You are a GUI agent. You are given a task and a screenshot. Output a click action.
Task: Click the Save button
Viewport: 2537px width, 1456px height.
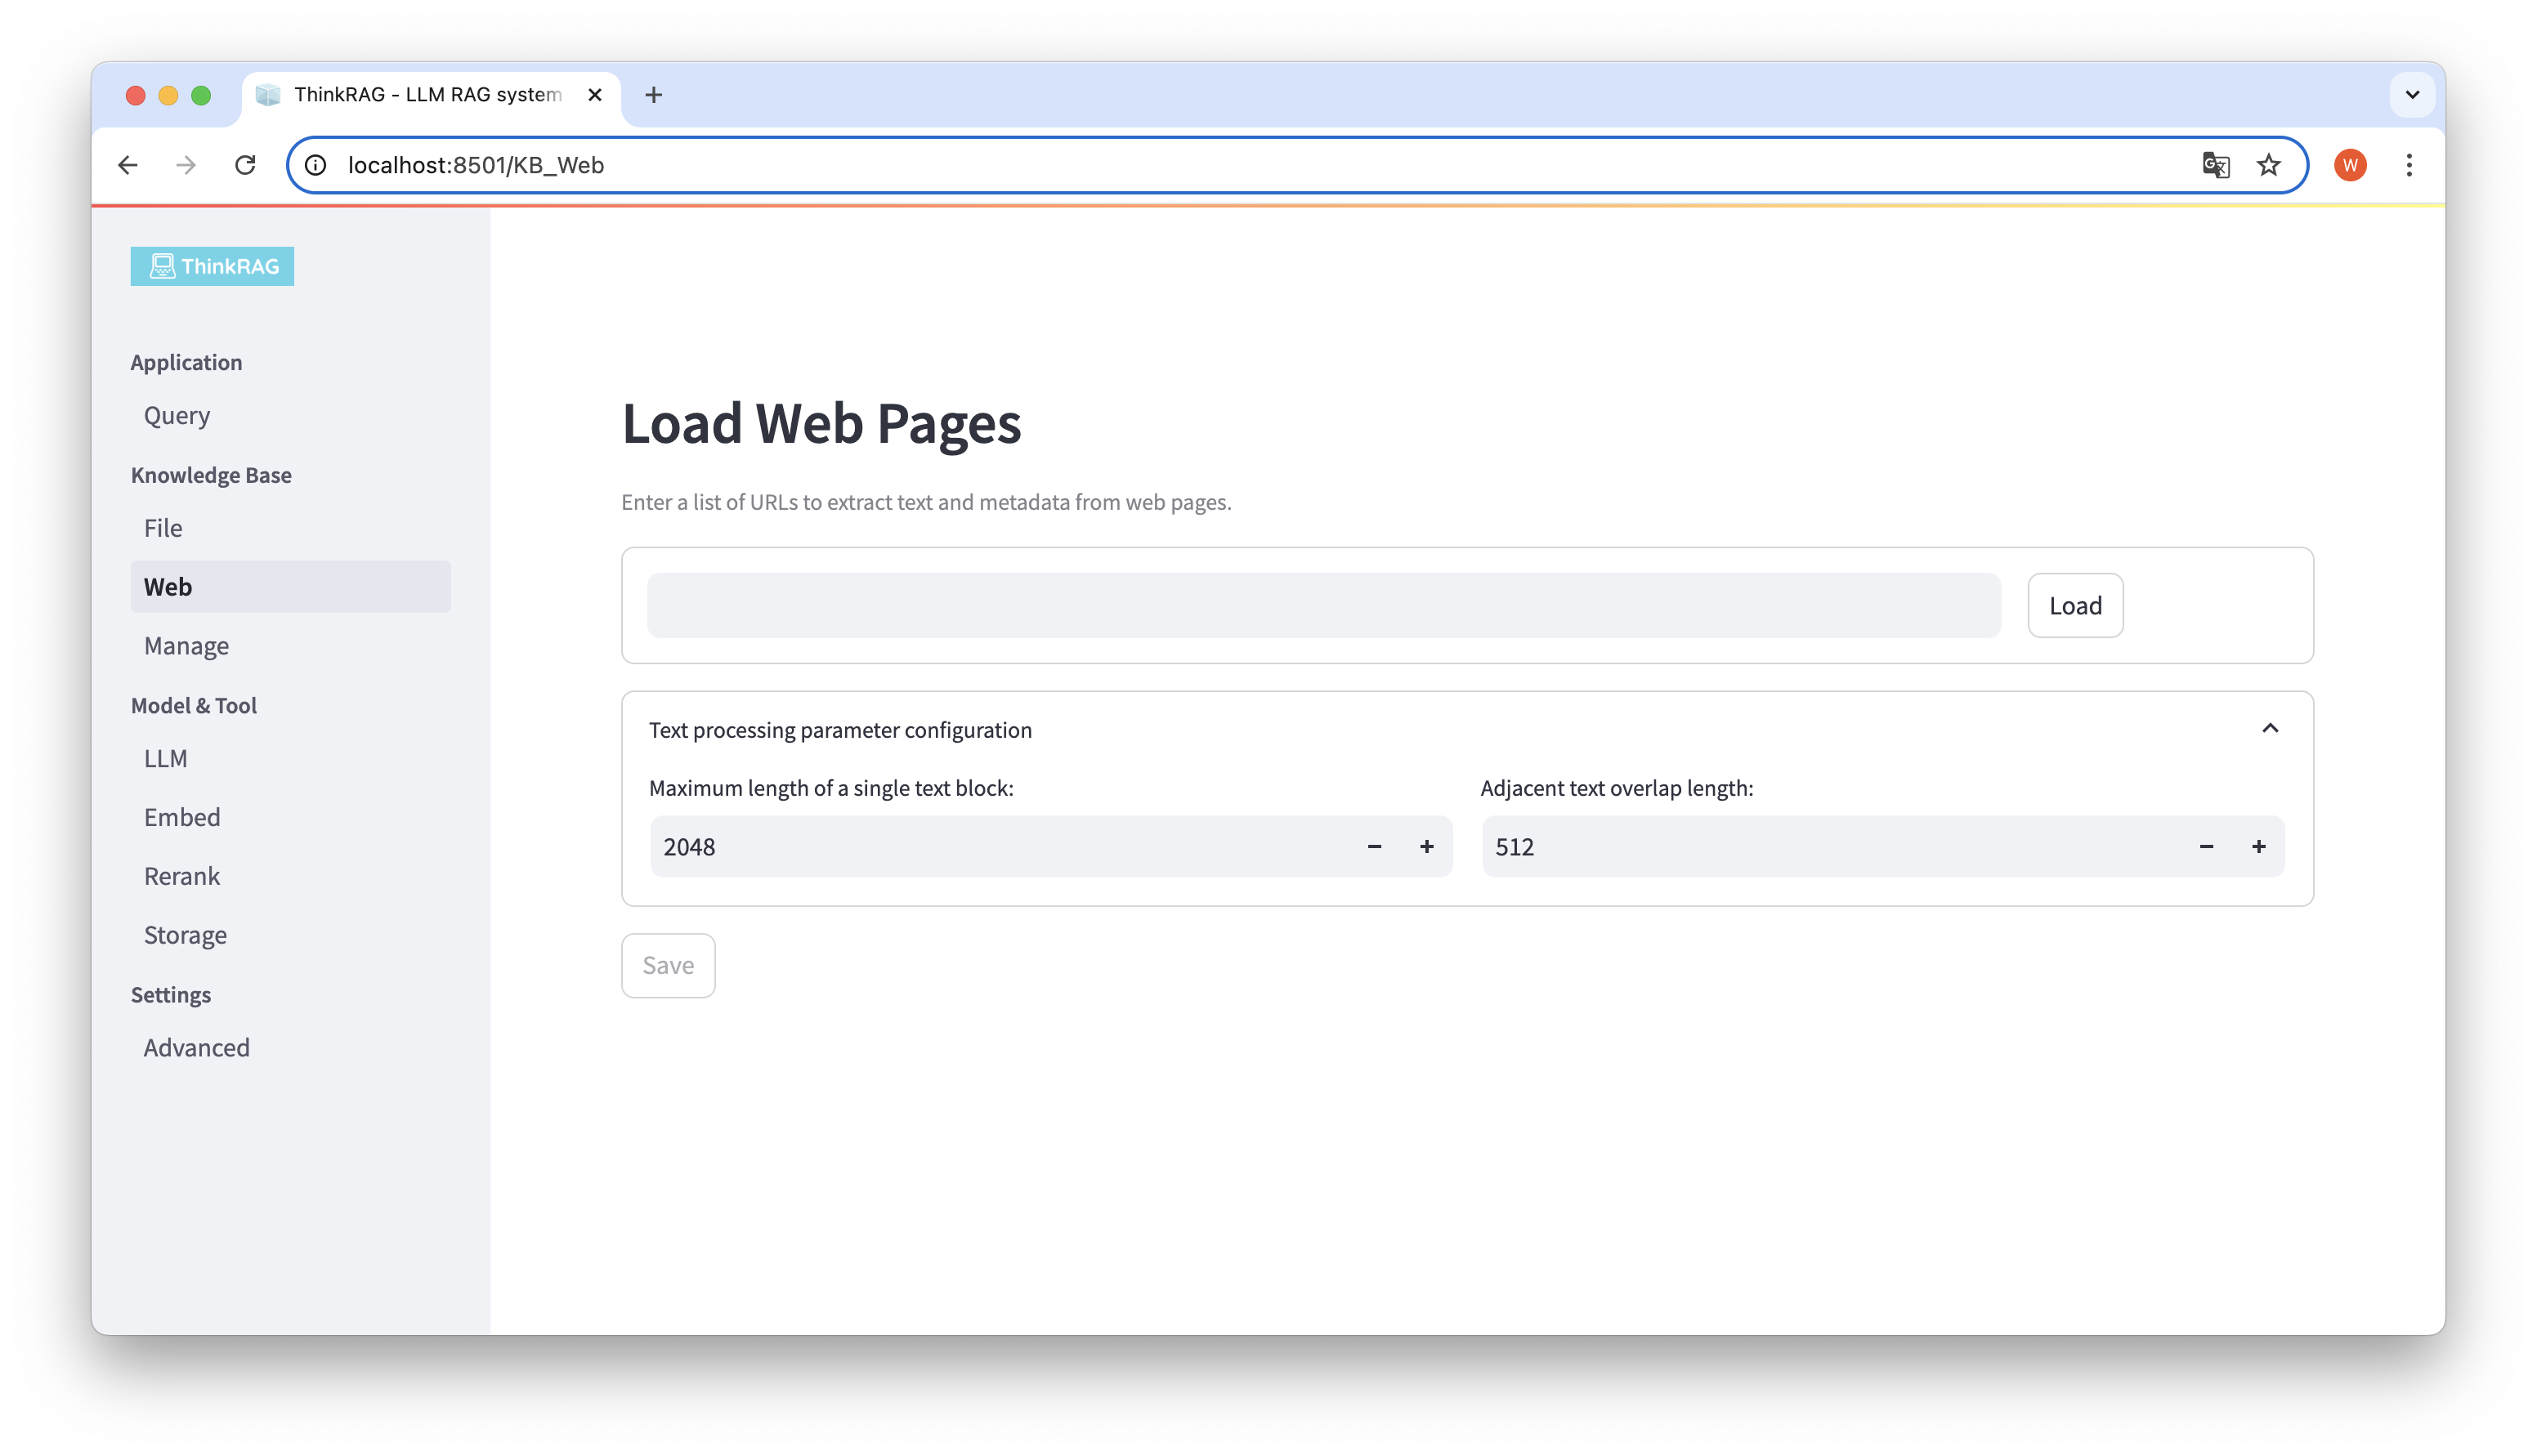pyautogui.click(x=668, y=965)
